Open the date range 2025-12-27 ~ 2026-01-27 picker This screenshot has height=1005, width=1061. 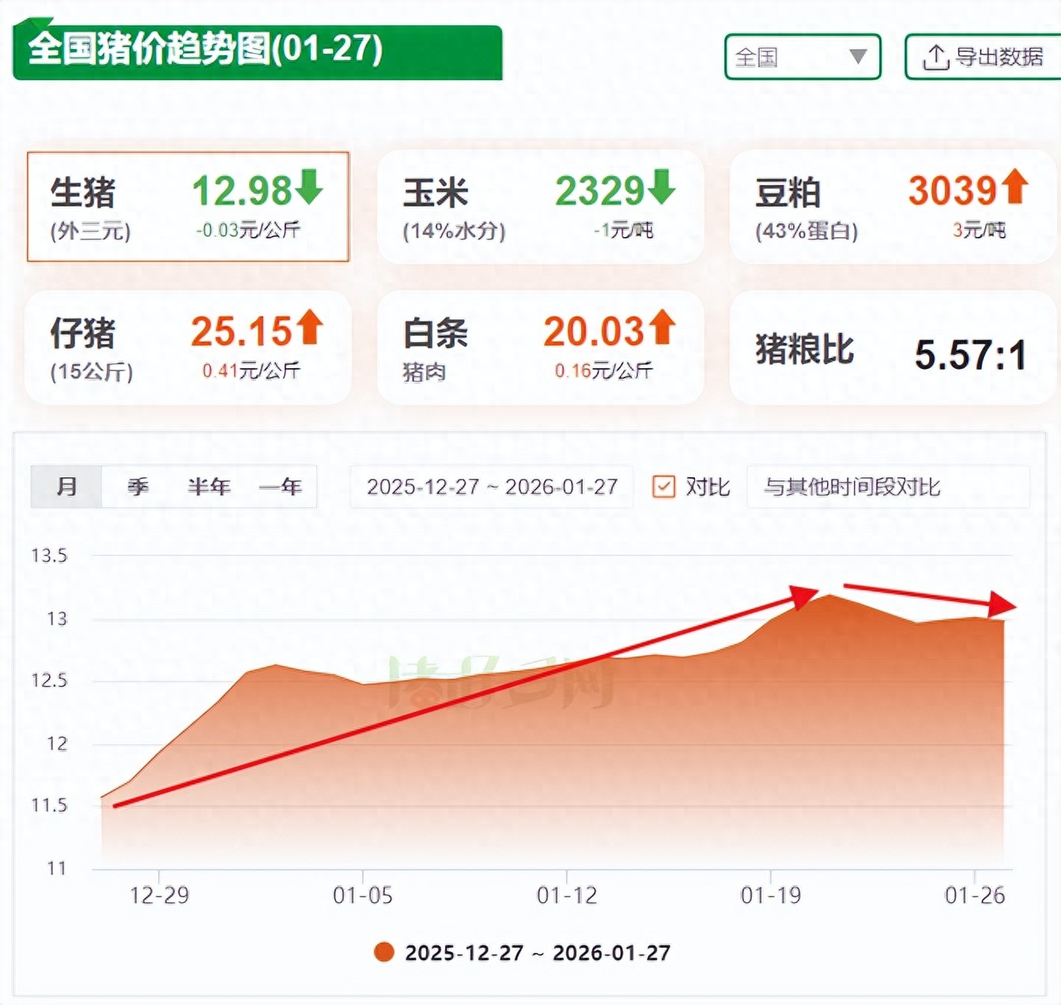click(492, 487)
